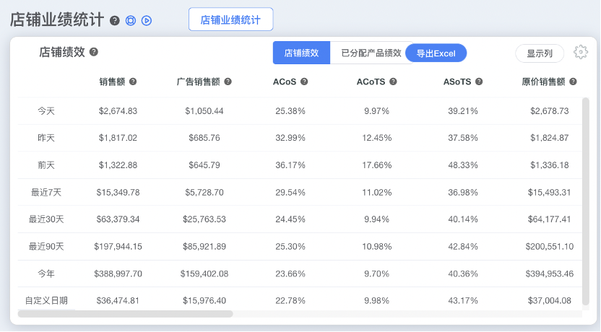Click the help icon next to 原价销售额 column
The height and width of the screenshot is (332, 601).
pyautogui.click(x=573, y=82)
